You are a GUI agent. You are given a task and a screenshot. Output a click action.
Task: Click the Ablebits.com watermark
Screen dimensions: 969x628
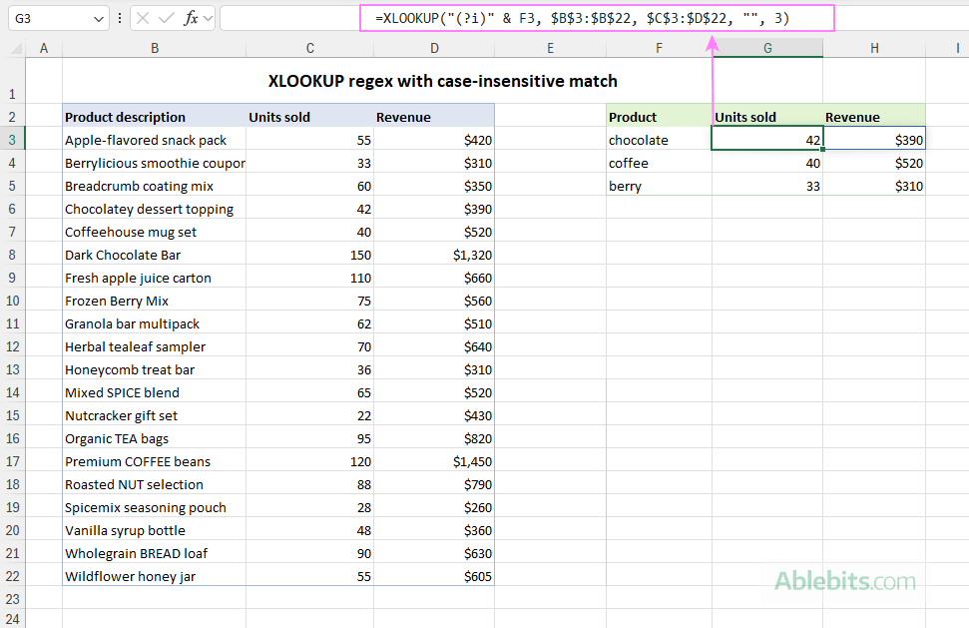[843, 579]
